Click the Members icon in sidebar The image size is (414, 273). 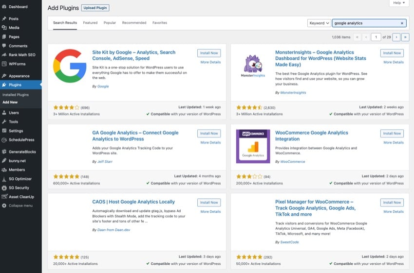[x=4, y=170]
